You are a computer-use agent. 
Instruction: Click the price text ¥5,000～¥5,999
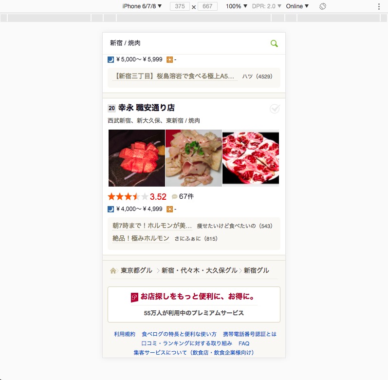click(x=139, y=59)
